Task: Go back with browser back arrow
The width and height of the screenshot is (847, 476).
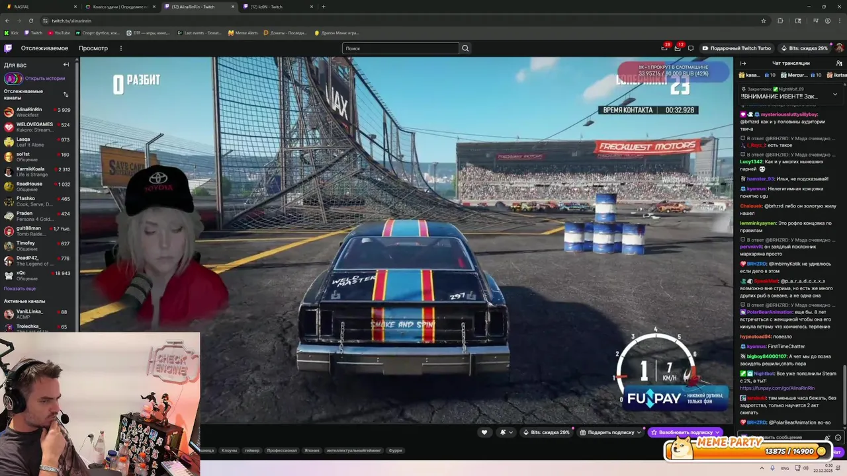Action: 7,20
